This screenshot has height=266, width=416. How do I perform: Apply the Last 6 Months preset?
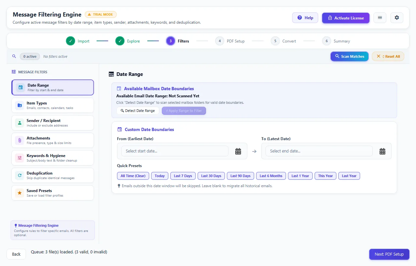point(271,176)
